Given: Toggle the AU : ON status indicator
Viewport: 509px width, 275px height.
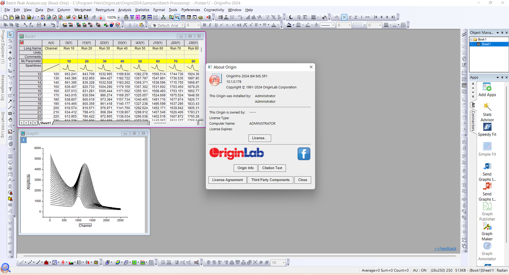Looking at the screenshot, I should tap(420, 270).
